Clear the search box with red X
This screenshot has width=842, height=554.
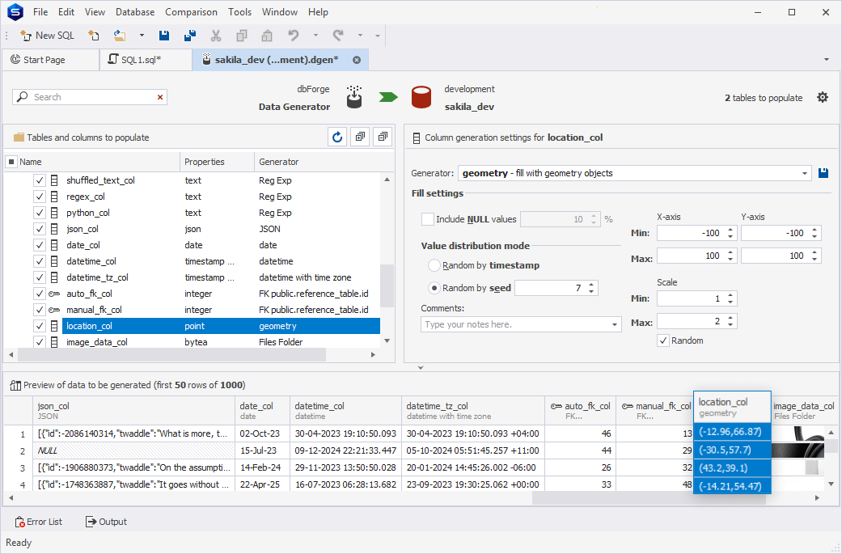(160, 97)
